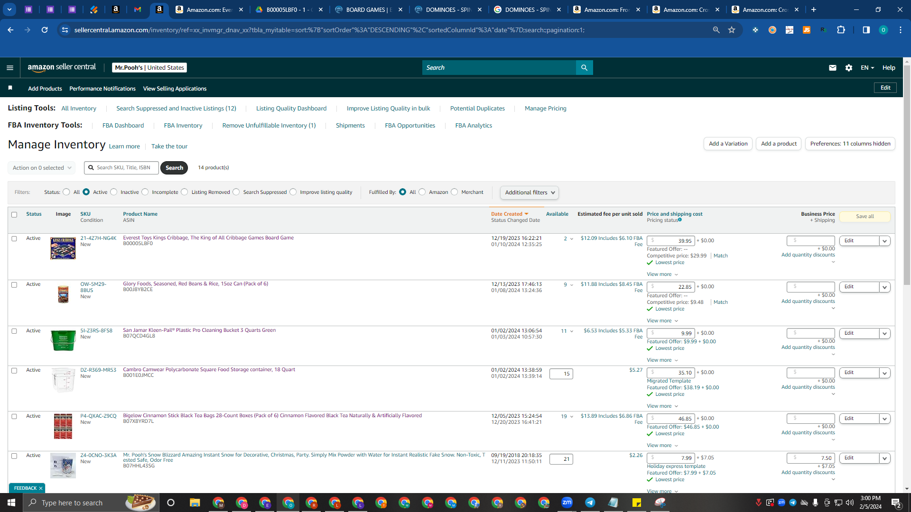
Task: Go to FBA Dashboard
Action: click(x=123, y=126)
